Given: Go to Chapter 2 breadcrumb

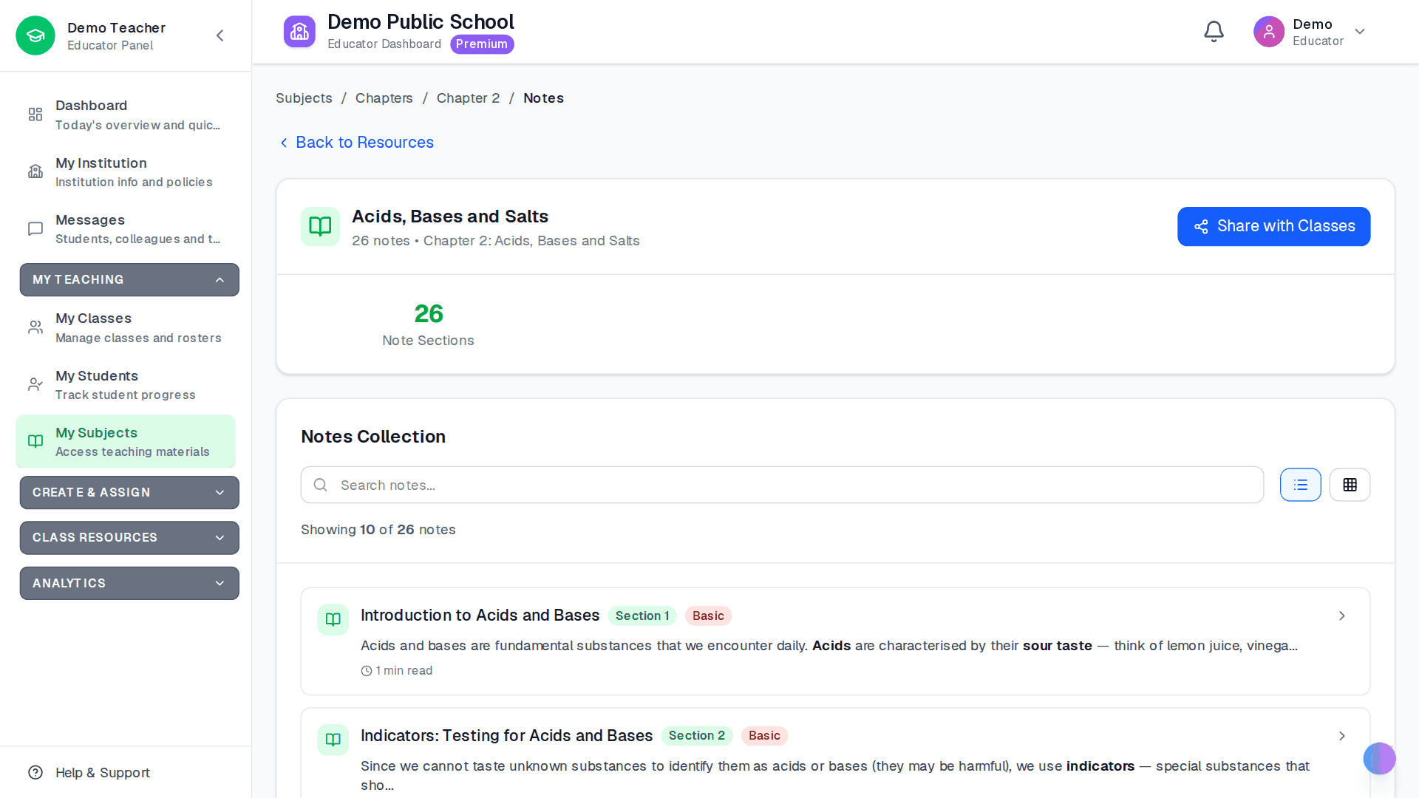Looking at the screenshot, I should [468, 98].
